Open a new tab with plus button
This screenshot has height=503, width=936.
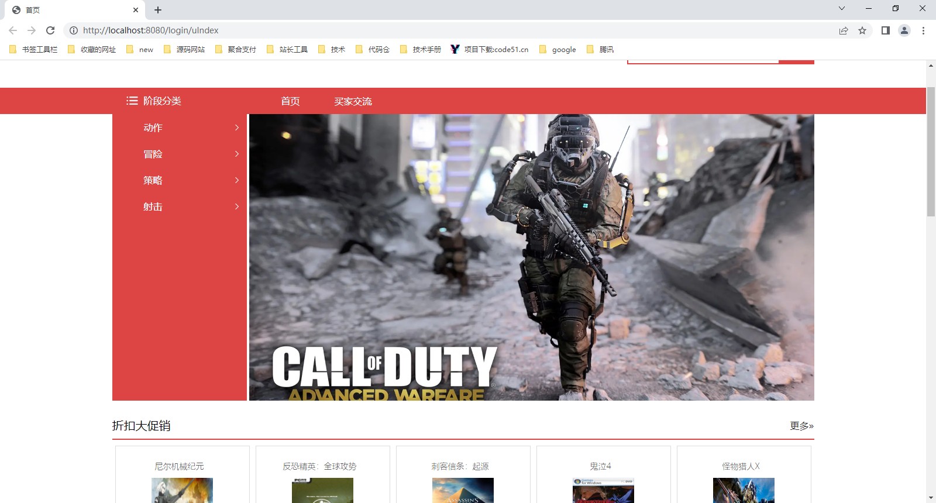pos(158,10)
